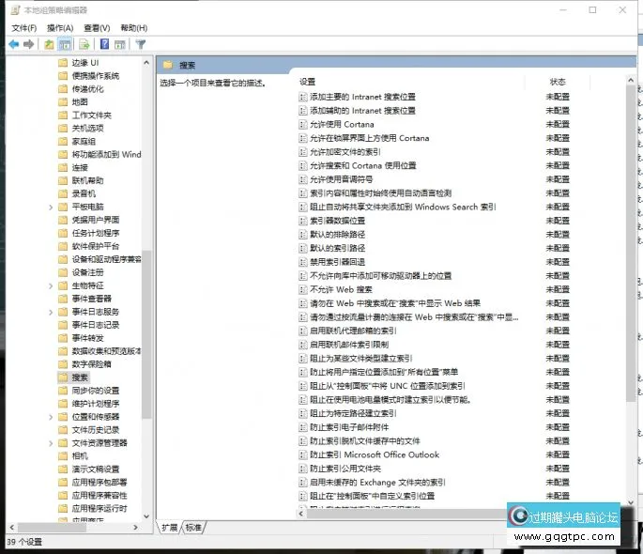Click policy icon beside 默认的索引路径
This screenshot has height=554, width=643.
pos(303,249)
